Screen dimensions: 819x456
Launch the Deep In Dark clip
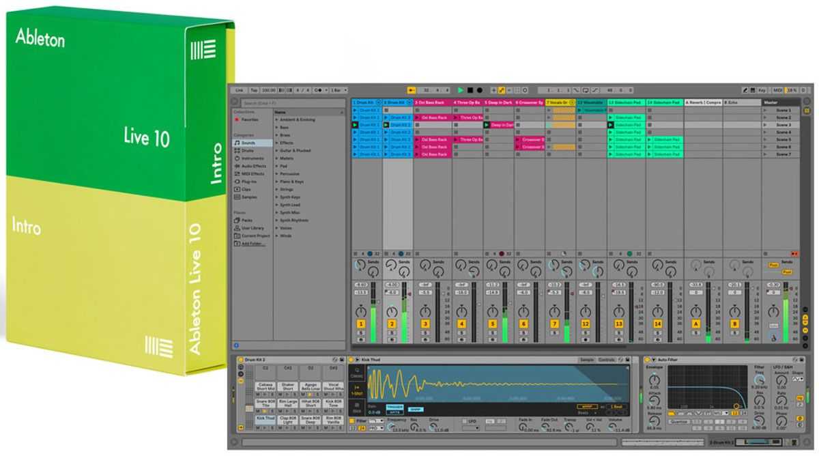(488, 125)
